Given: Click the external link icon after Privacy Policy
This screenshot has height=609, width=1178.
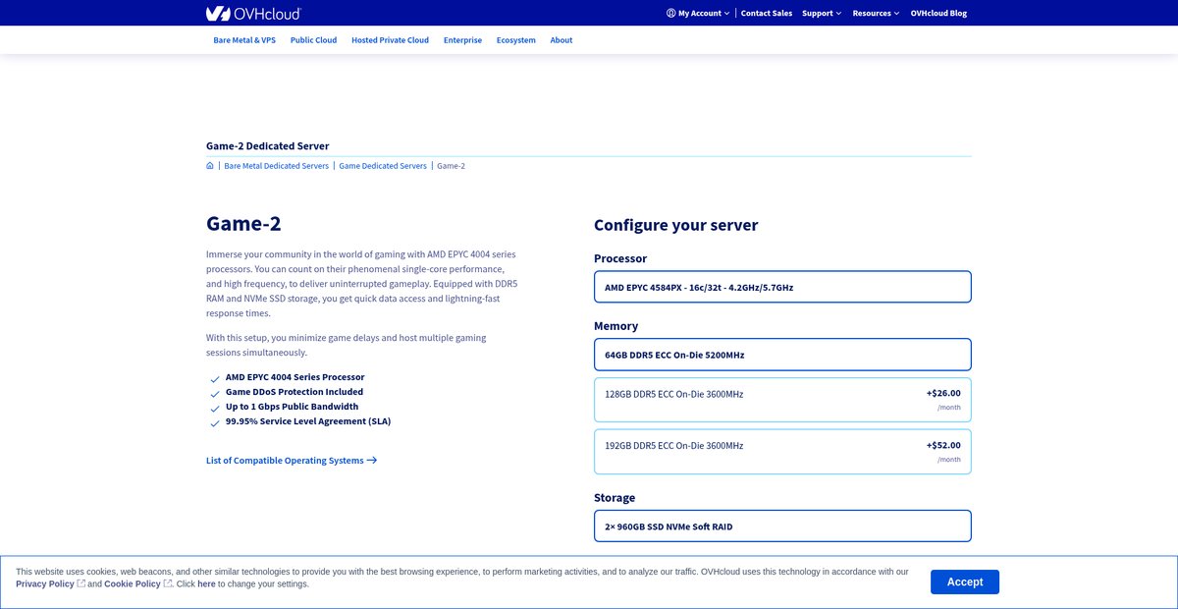Looking at the screenshot, I should 81,583.
